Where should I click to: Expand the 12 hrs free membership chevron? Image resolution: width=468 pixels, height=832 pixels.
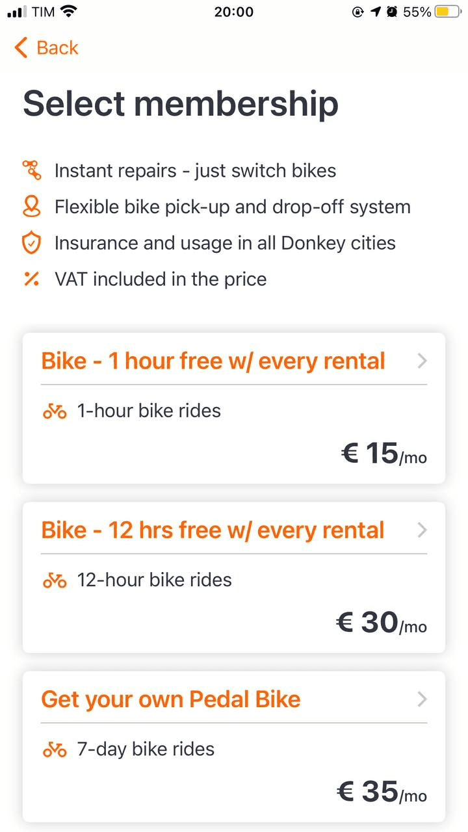(422, 530)
